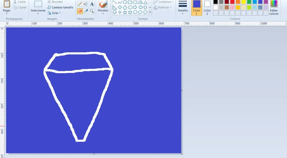Choose the right triangle shape

click(115, 7)
